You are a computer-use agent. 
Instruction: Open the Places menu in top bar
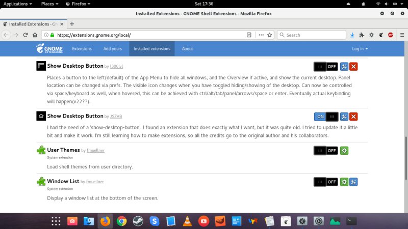tap(49, 4)
